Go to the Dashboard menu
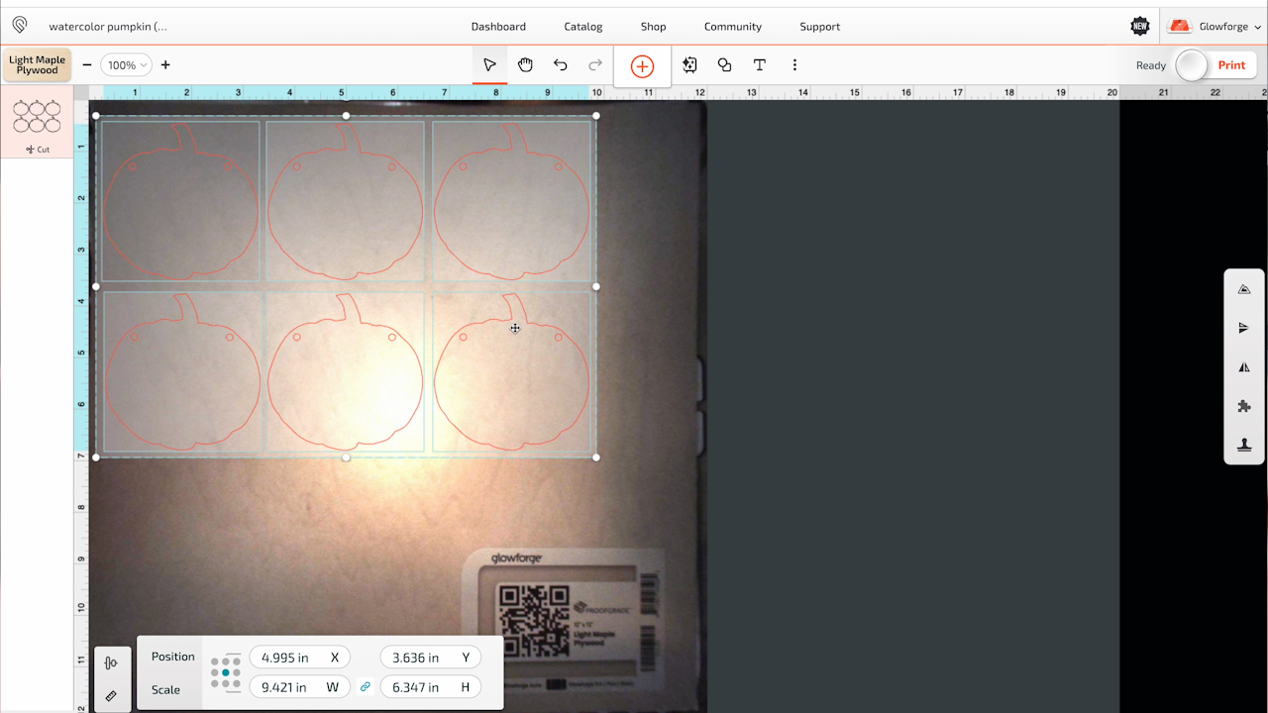This screenshot has width=1268, height=713. [x=498, y=27]
